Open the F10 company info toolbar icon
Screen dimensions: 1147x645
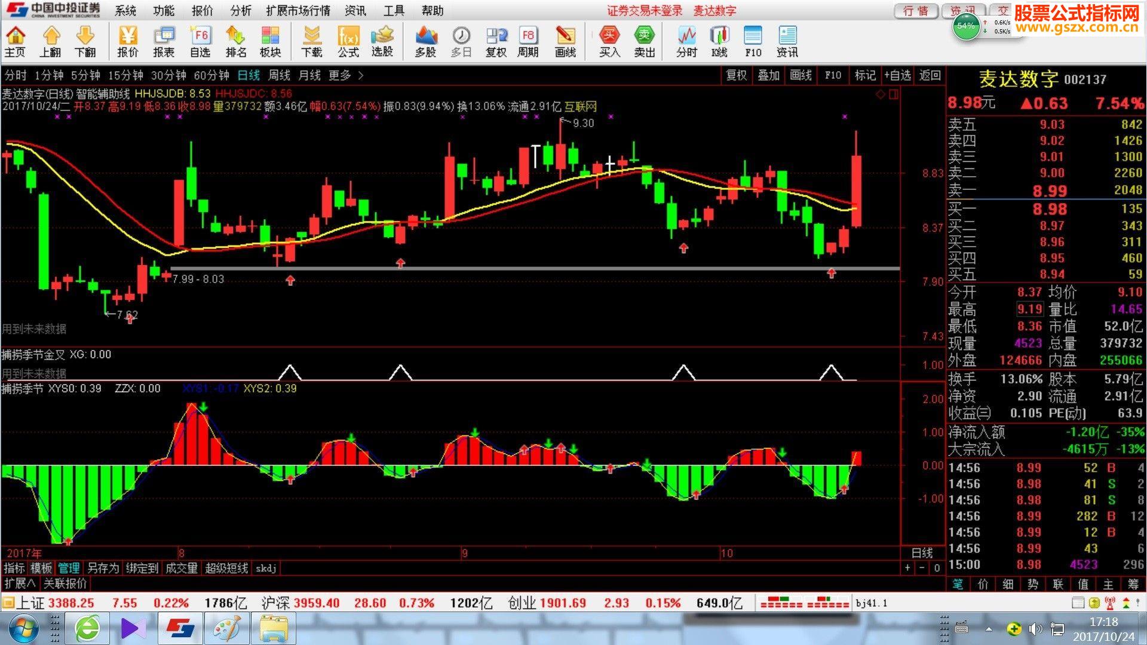coord(753,42)
